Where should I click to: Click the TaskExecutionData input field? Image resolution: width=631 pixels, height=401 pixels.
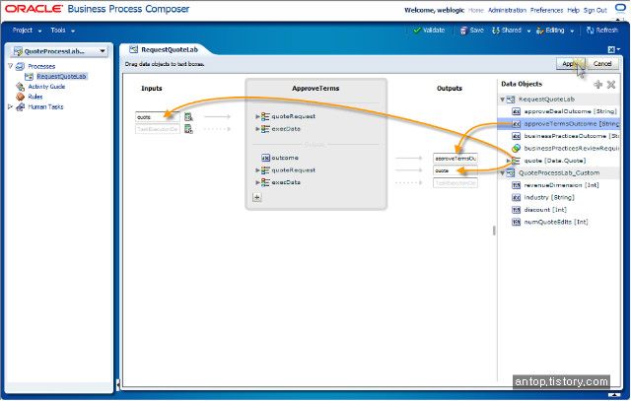(x=158, y=129)
